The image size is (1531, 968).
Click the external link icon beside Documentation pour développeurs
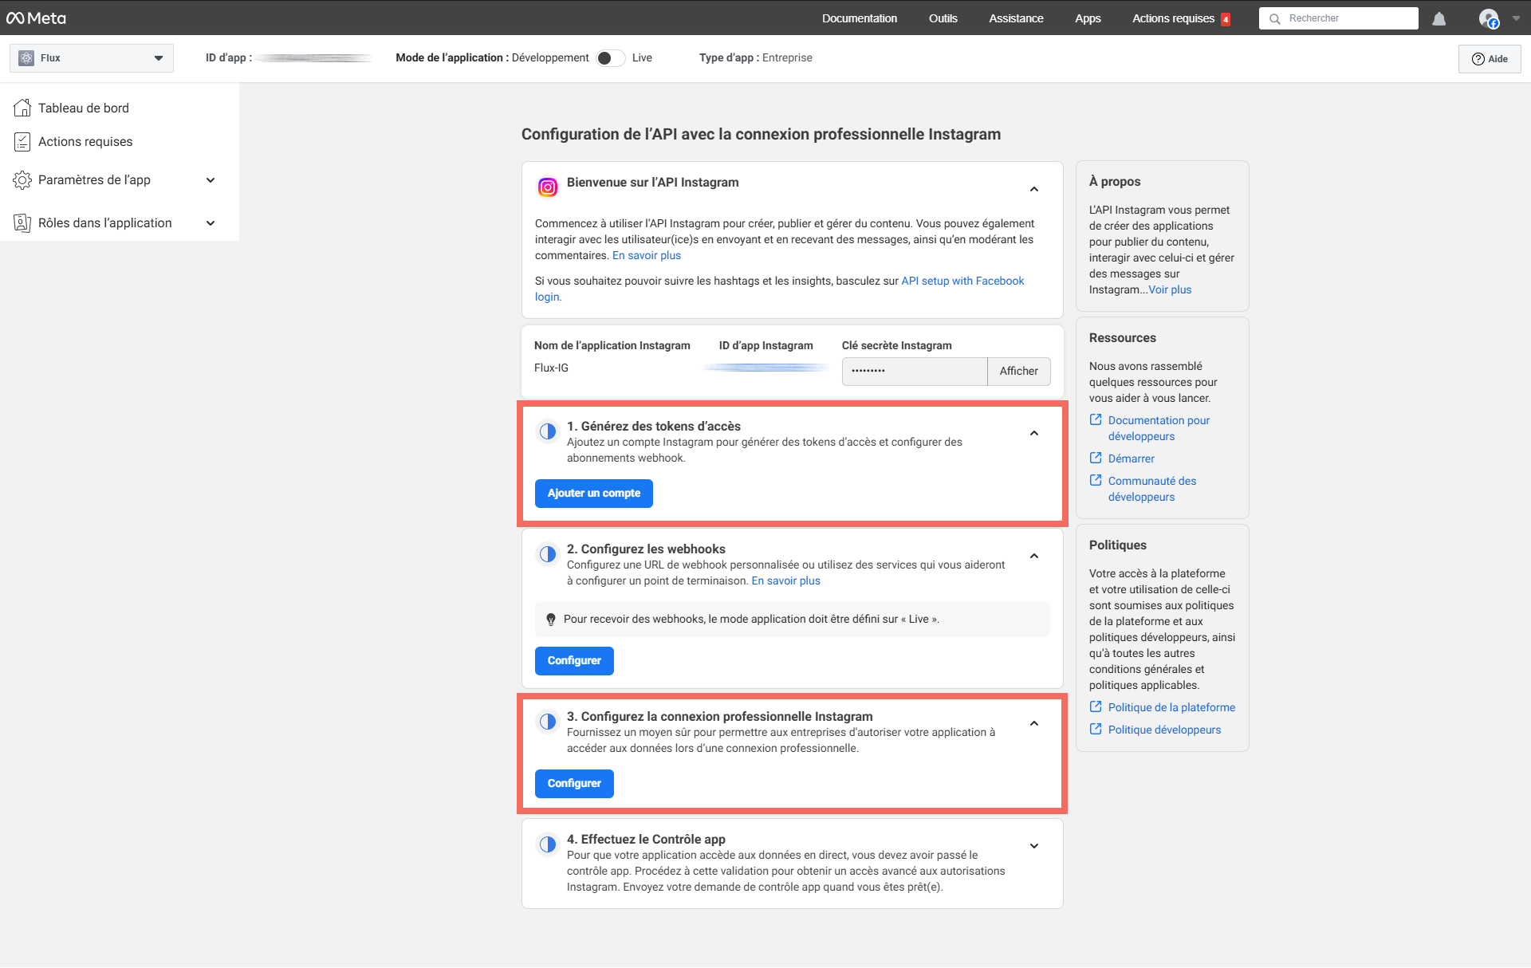[x=1096, y=419]
